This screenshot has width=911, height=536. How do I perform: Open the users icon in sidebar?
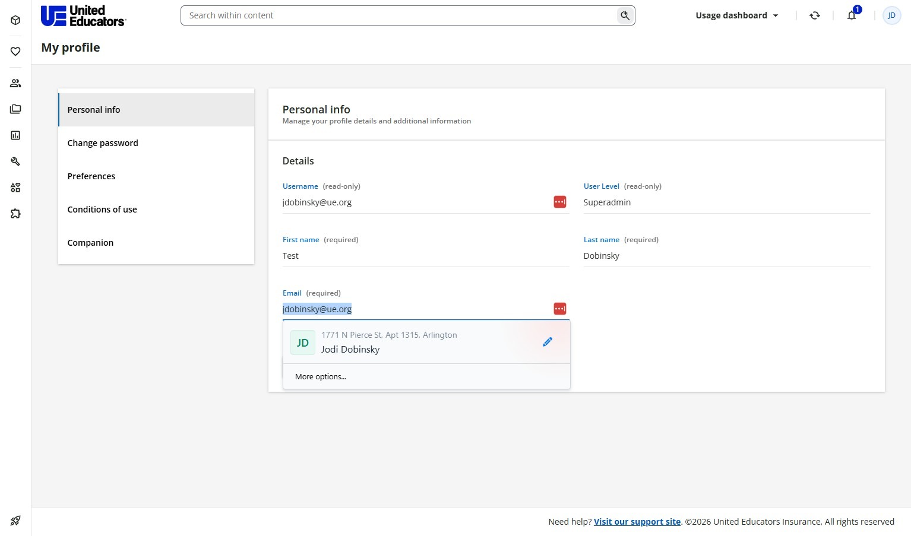click(15, 83)
